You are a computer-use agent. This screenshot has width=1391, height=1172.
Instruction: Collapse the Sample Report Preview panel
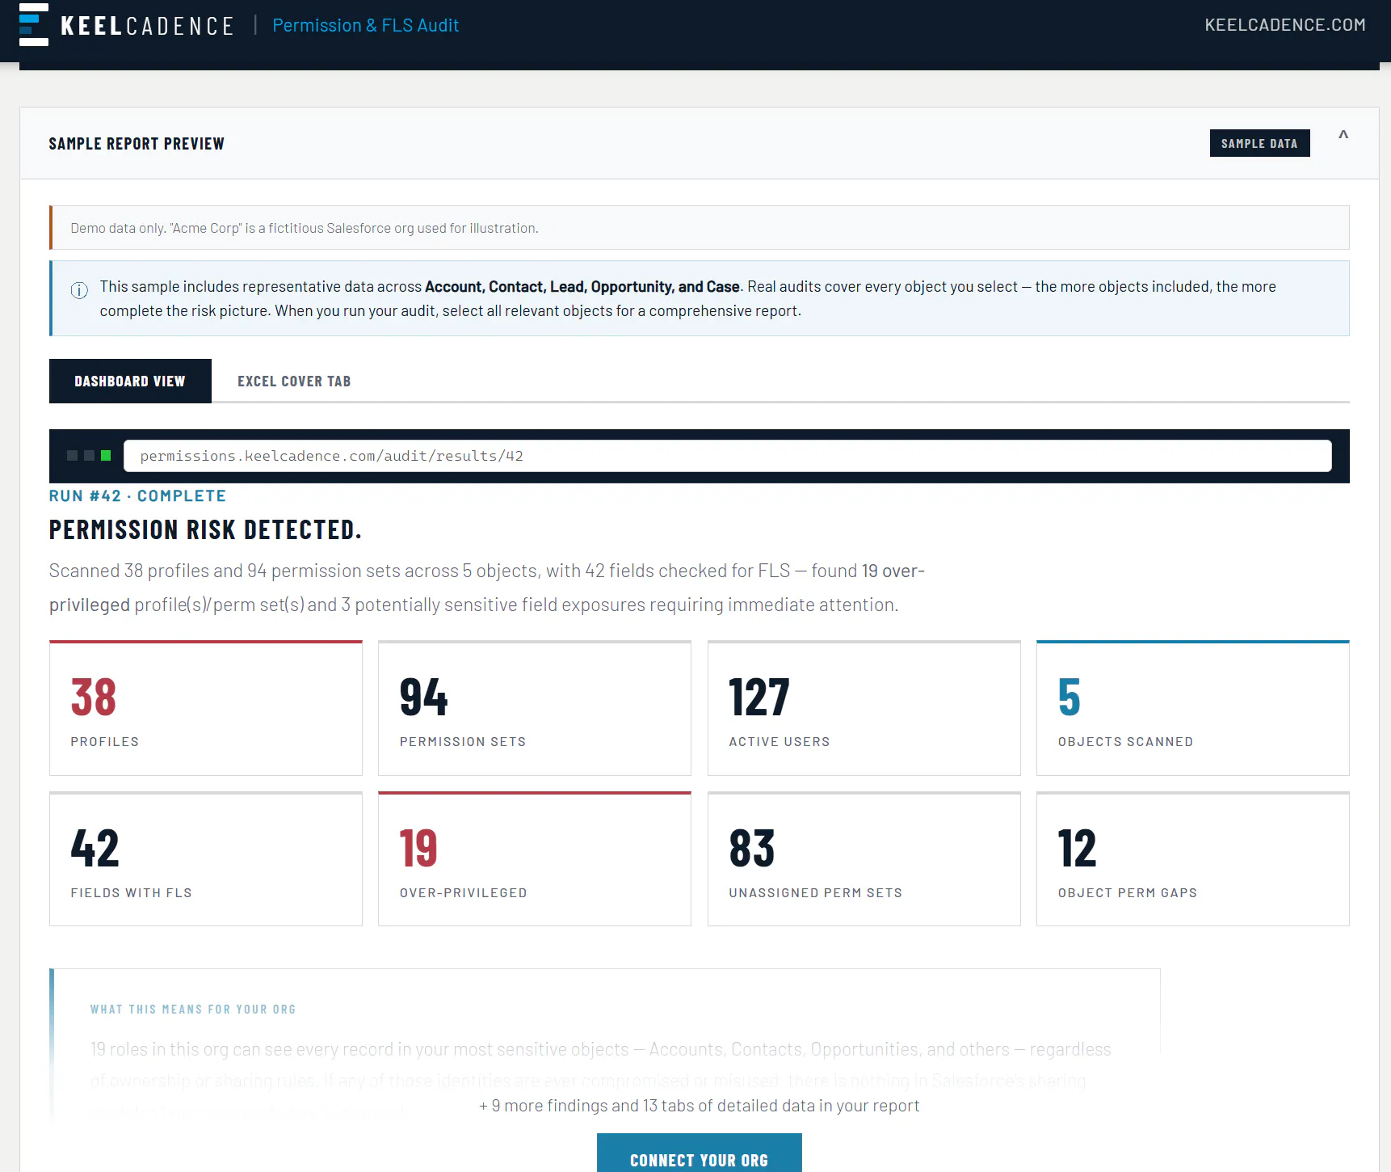coord(1343,135)
